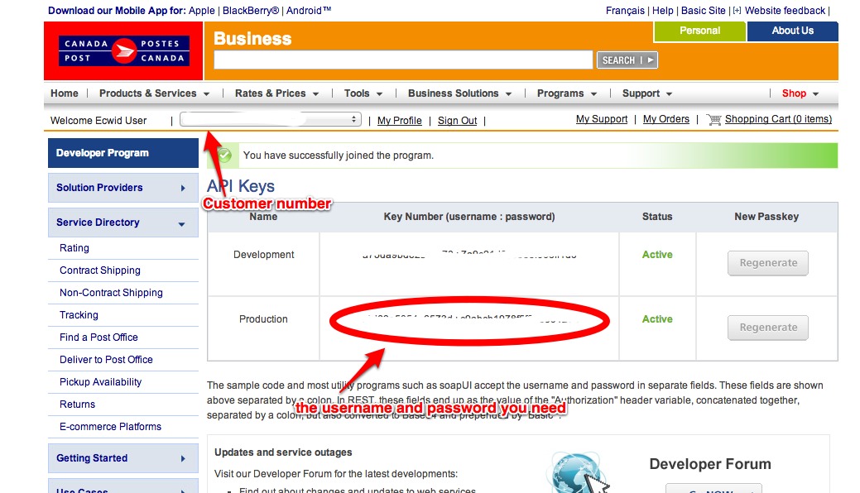
Task: Click the Status column header
Action: (x=657, y=217)
